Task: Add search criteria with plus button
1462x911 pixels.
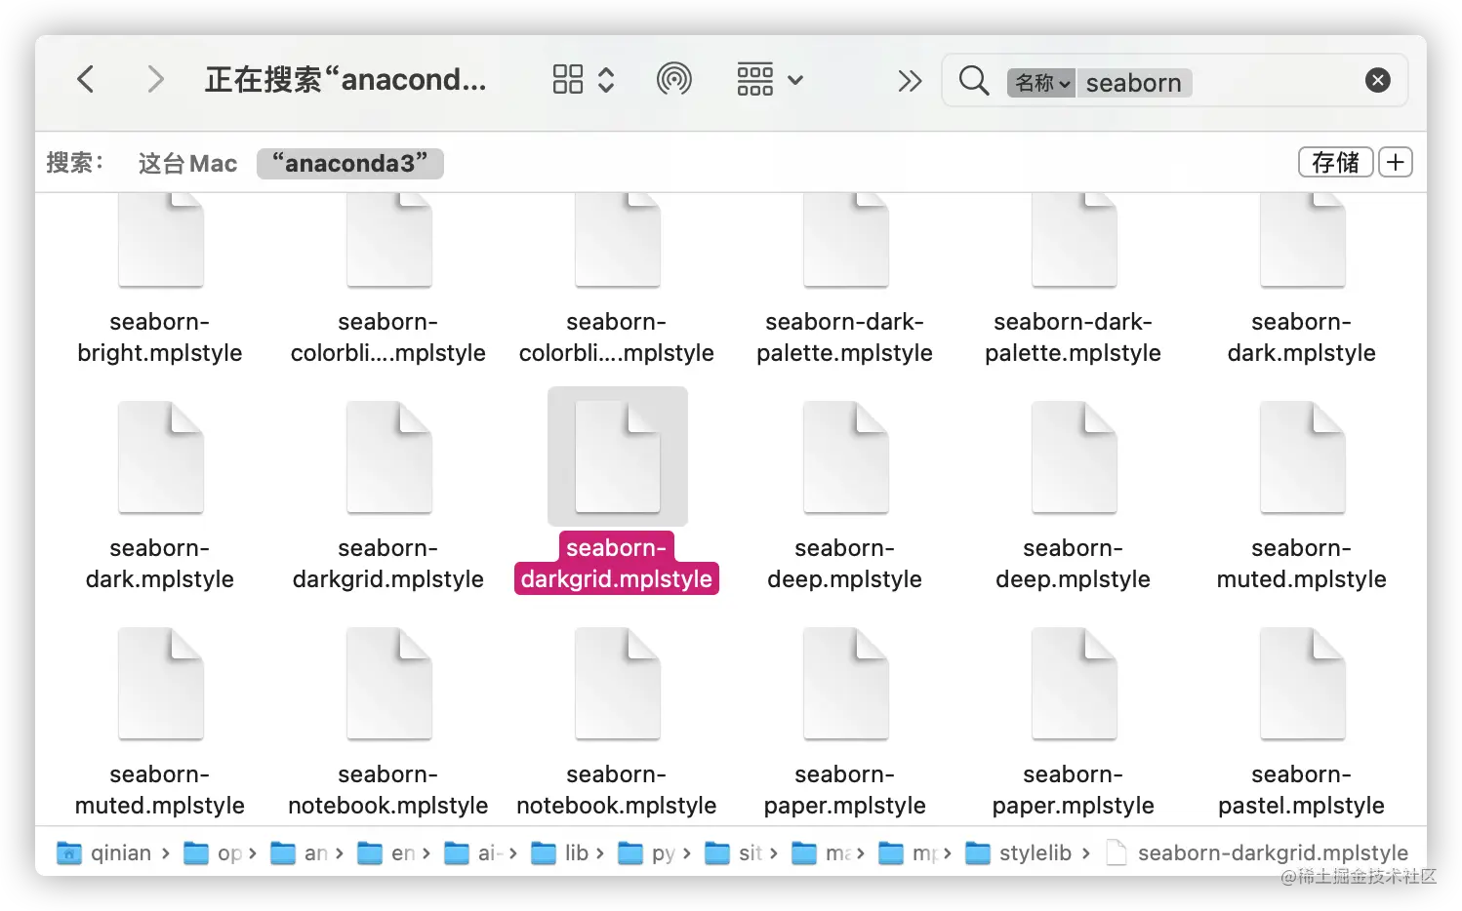Action: pos(1396,162)
